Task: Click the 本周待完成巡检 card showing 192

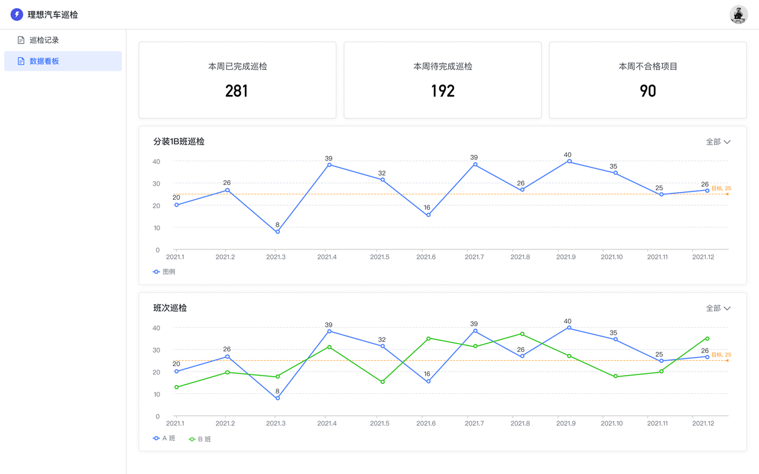Action: (442, 80)
